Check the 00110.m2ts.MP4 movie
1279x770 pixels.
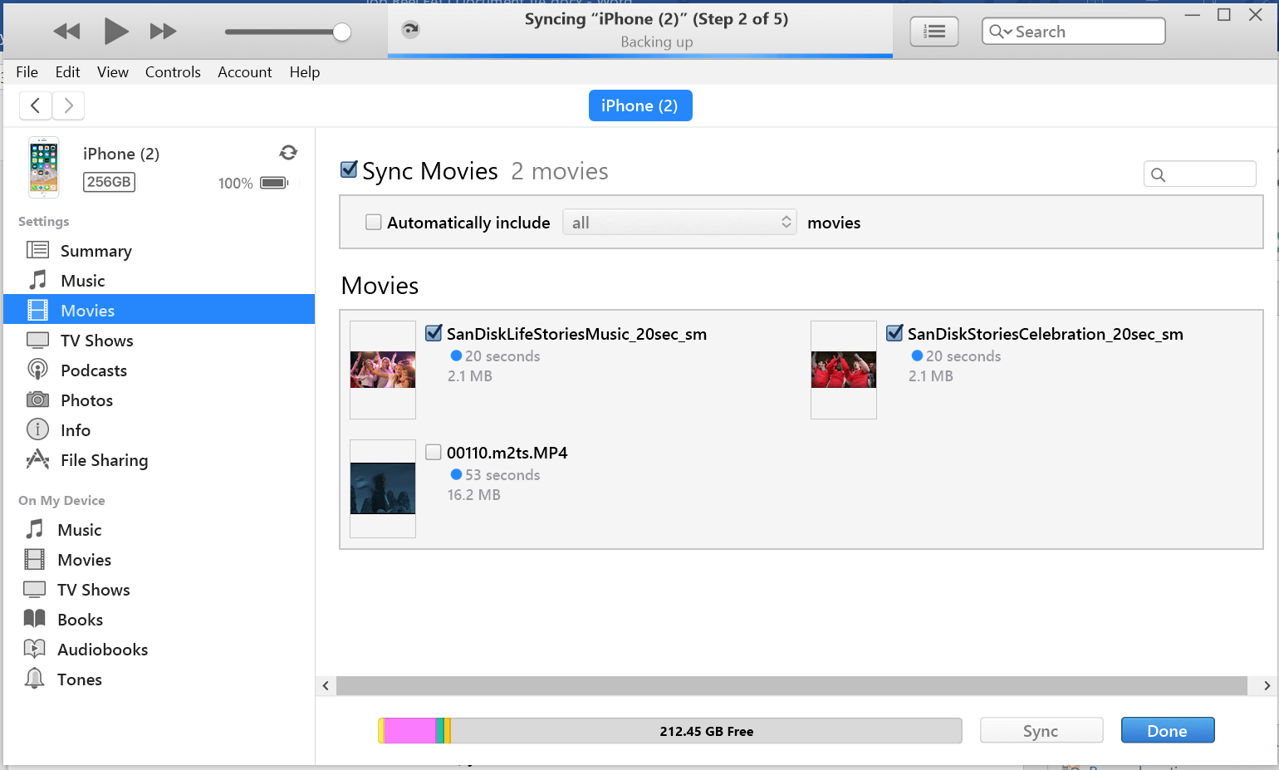[x=434, y=452]
